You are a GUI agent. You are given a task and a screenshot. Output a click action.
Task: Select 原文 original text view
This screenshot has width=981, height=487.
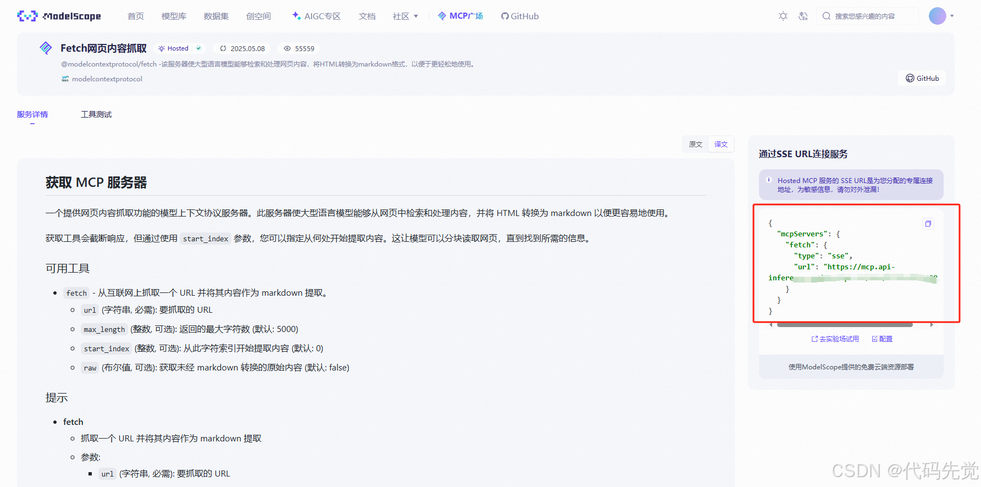click(x=696, y=144)
